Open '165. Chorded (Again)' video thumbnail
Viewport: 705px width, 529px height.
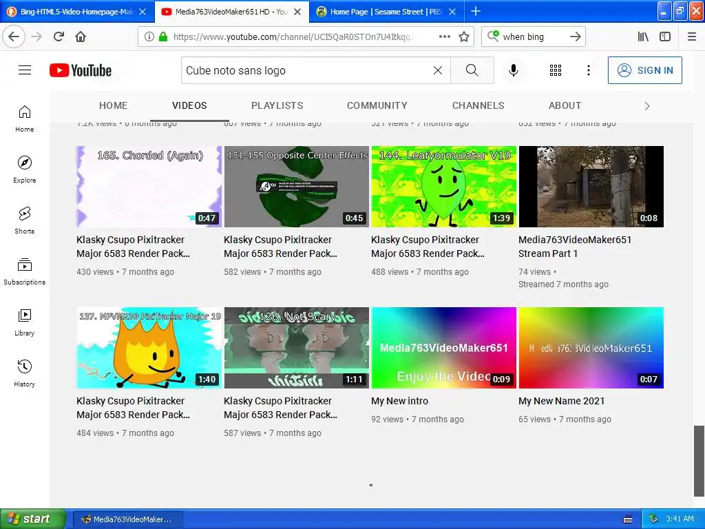click(x=149, y=186)
